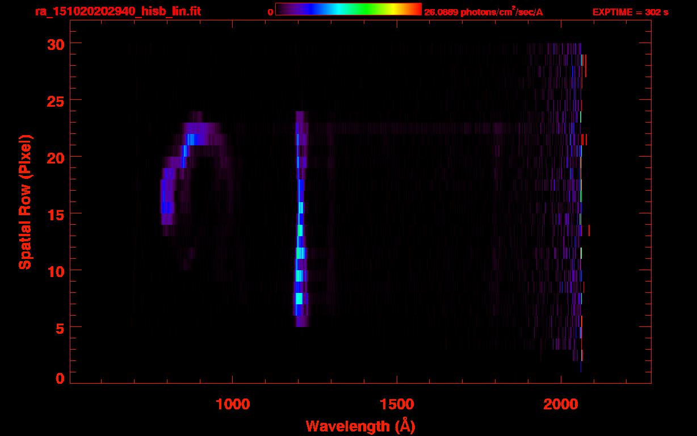Click the 1500 wavelength tick label
The width and height of the screenshot is (697, 436).
396,404
